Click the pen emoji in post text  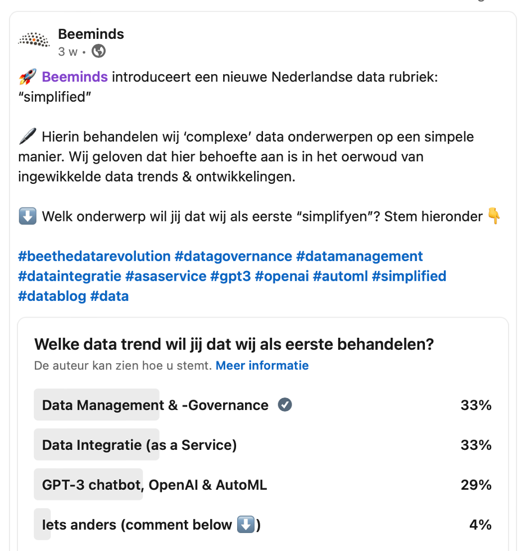click(27, 137)
